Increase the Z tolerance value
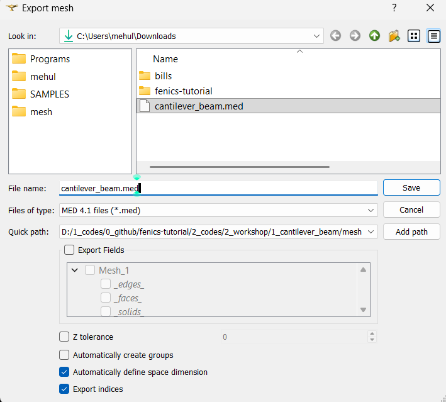 coord(372,333)
